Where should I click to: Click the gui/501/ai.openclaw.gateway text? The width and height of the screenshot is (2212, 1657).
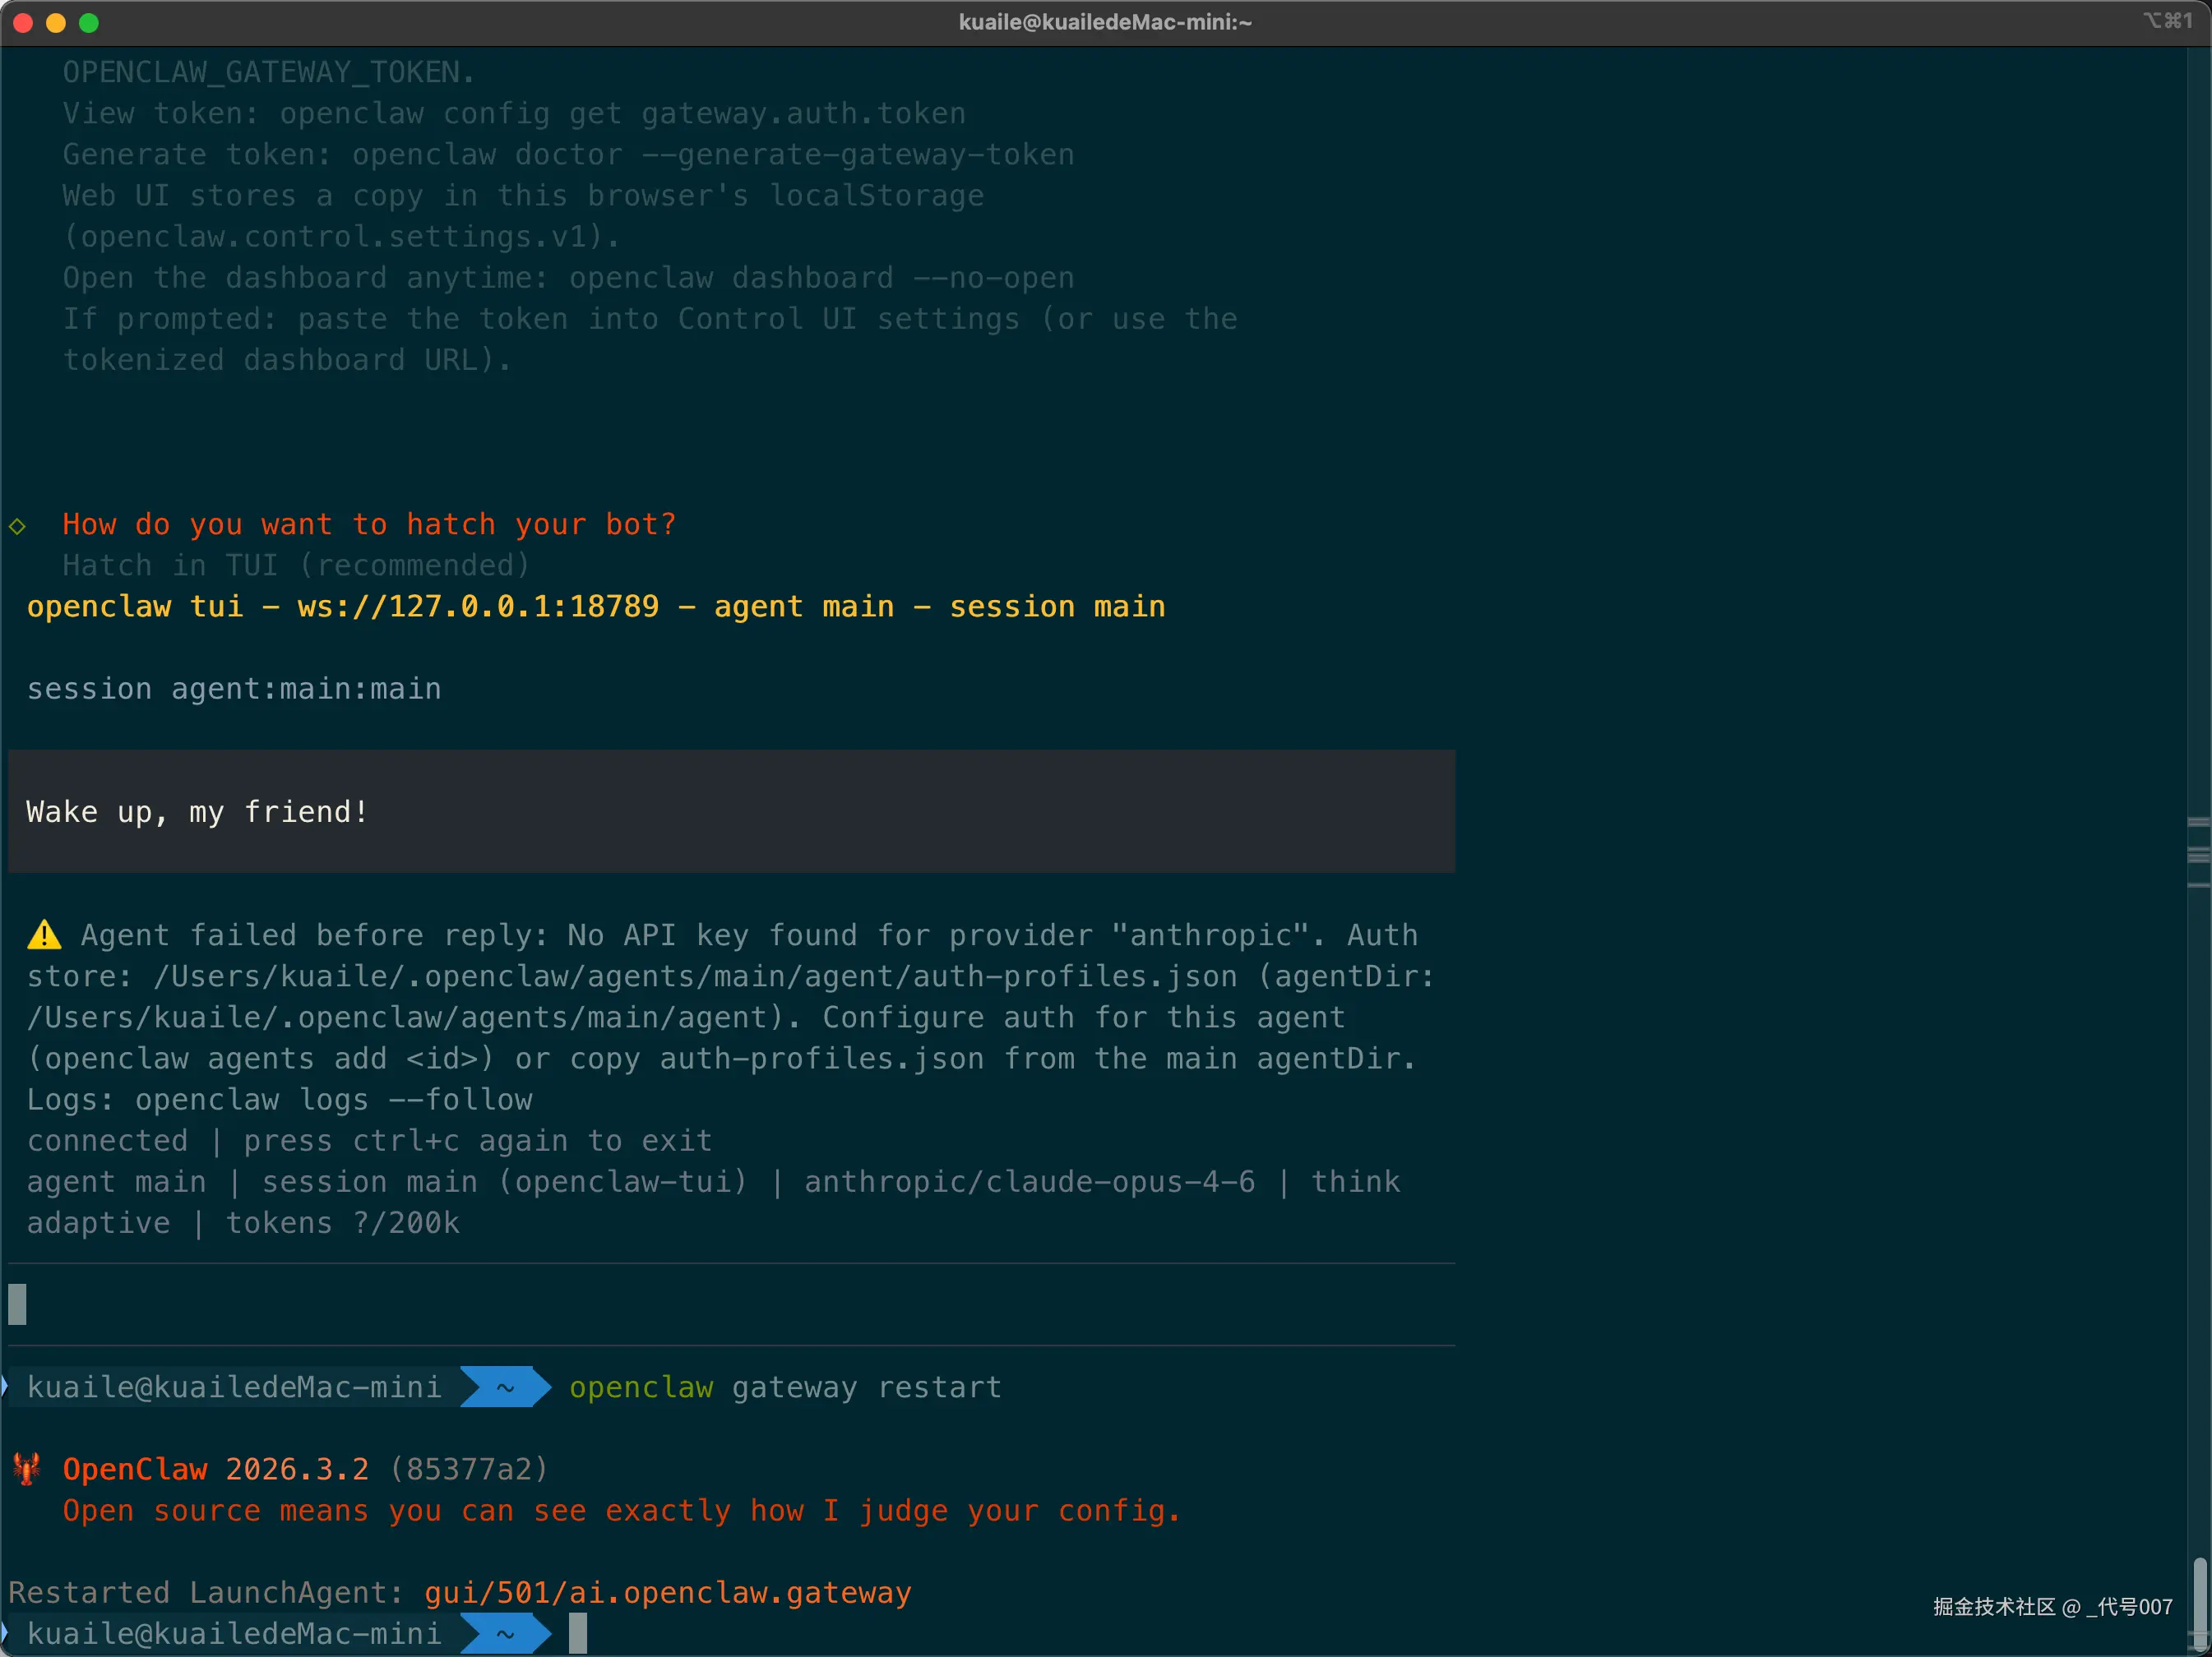coord(667,1593)
